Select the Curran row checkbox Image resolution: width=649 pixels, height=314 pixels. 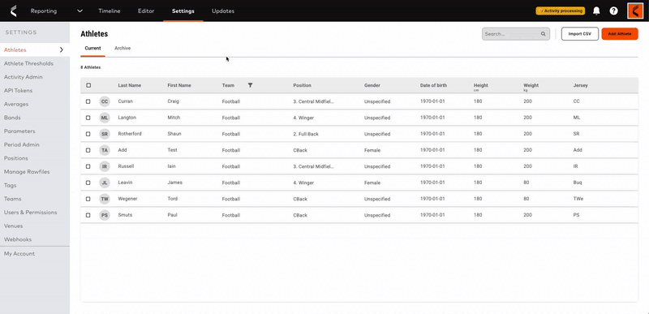tap(88, 101)
